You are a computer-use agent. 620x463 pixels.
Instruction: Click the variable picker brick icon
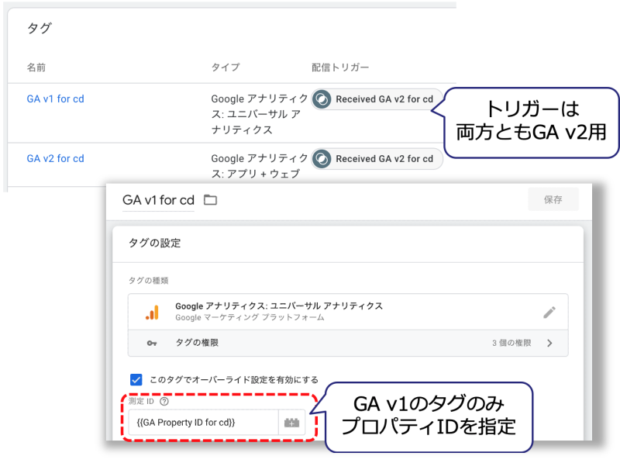292,423
